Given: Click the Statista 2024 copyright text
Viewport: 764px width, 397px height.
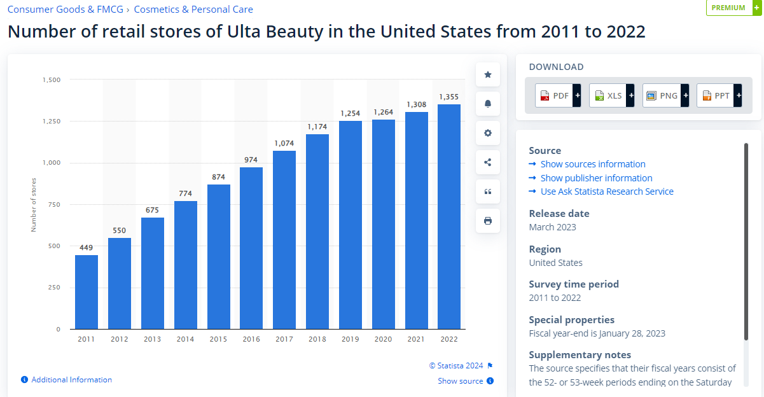Looking at the screenshot, I should coord(456,366).
